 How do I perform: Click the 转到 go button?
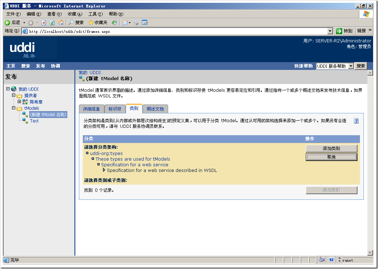(344, 31)
